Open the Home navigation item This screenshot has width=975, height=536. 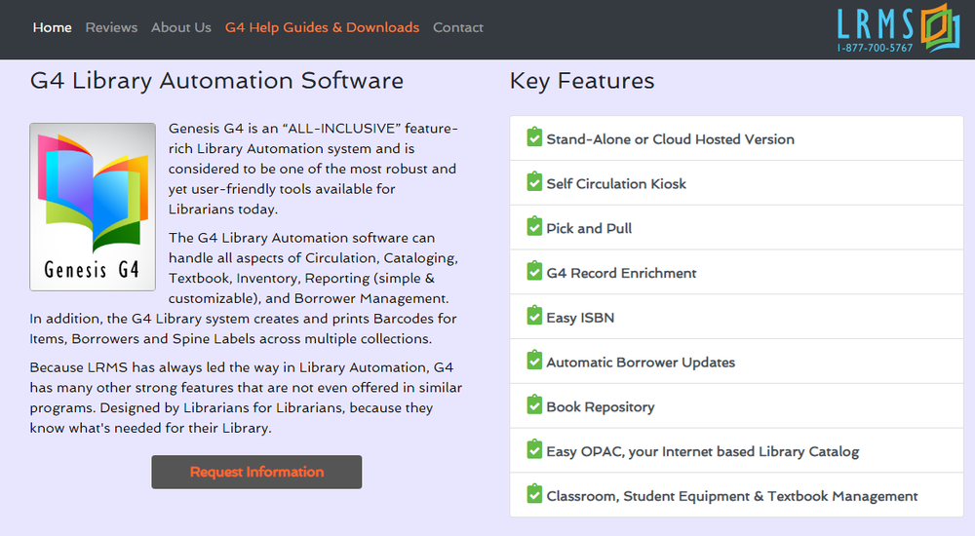(53, 27)
